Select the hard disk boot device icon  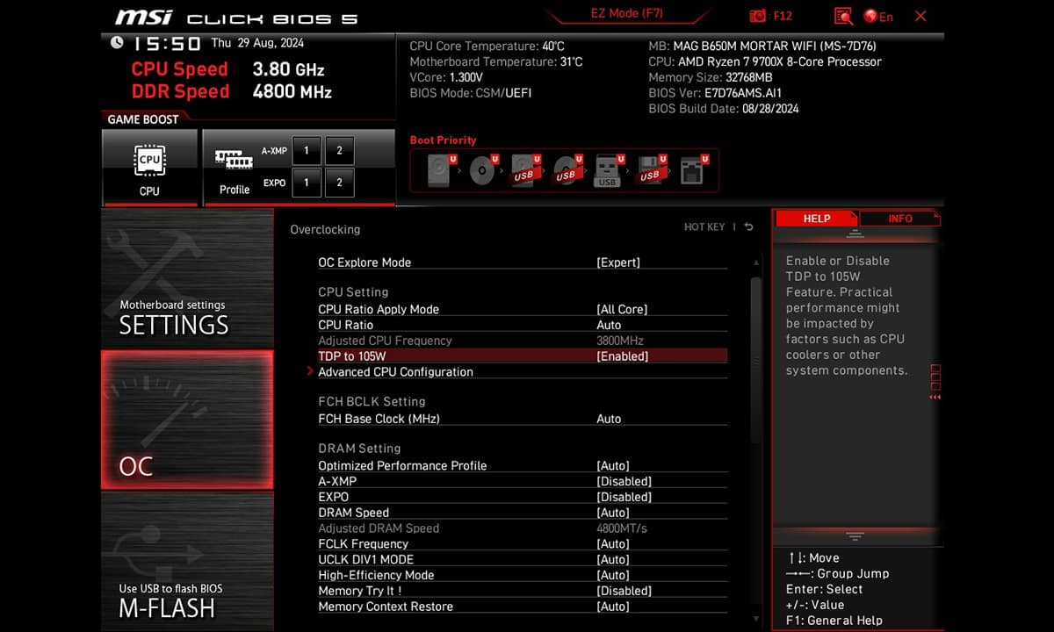[438, 169]
